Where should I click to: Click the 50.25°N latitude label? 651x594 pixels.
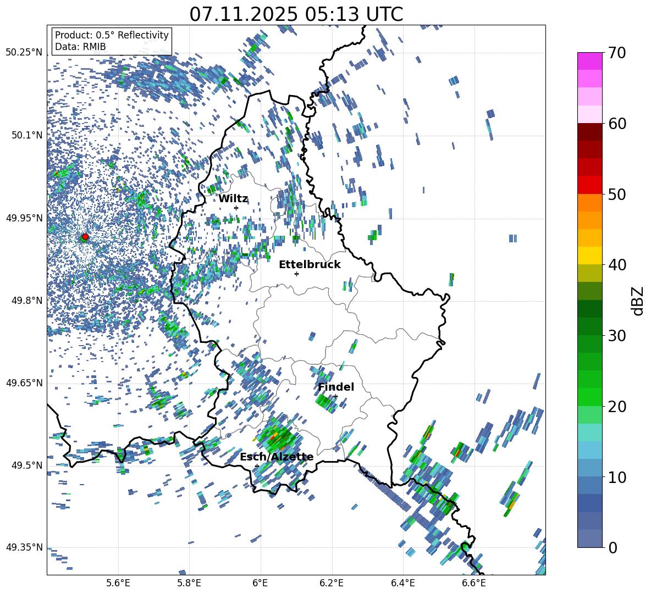click(x=24, y=53)
